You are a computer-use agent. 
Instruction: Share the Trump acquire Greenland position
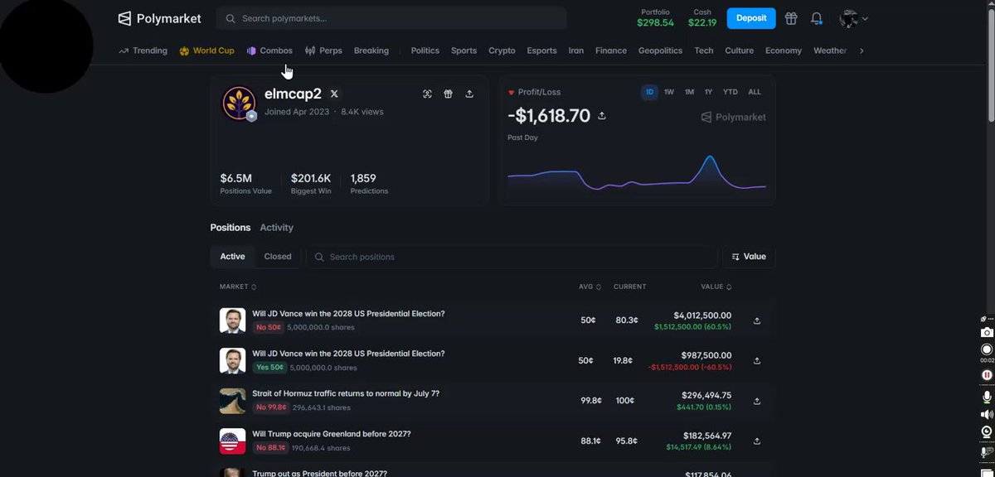[757, 441]
